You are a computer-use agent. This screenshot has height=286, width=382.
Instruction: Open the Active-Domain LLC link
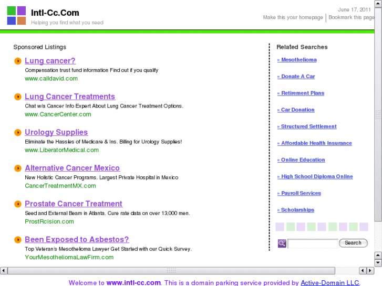330,283
